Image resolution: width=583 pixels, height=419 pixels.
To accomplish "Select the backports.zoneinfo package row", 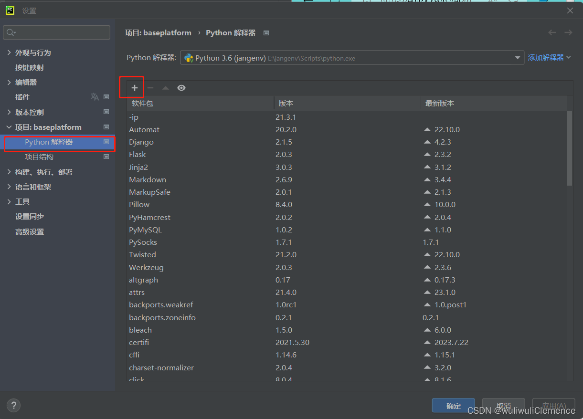I will 347,317.
